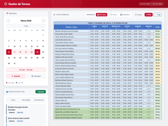Select row Benjamin Gatica Silva
168x126 pixels.
(x=108, y=72)
